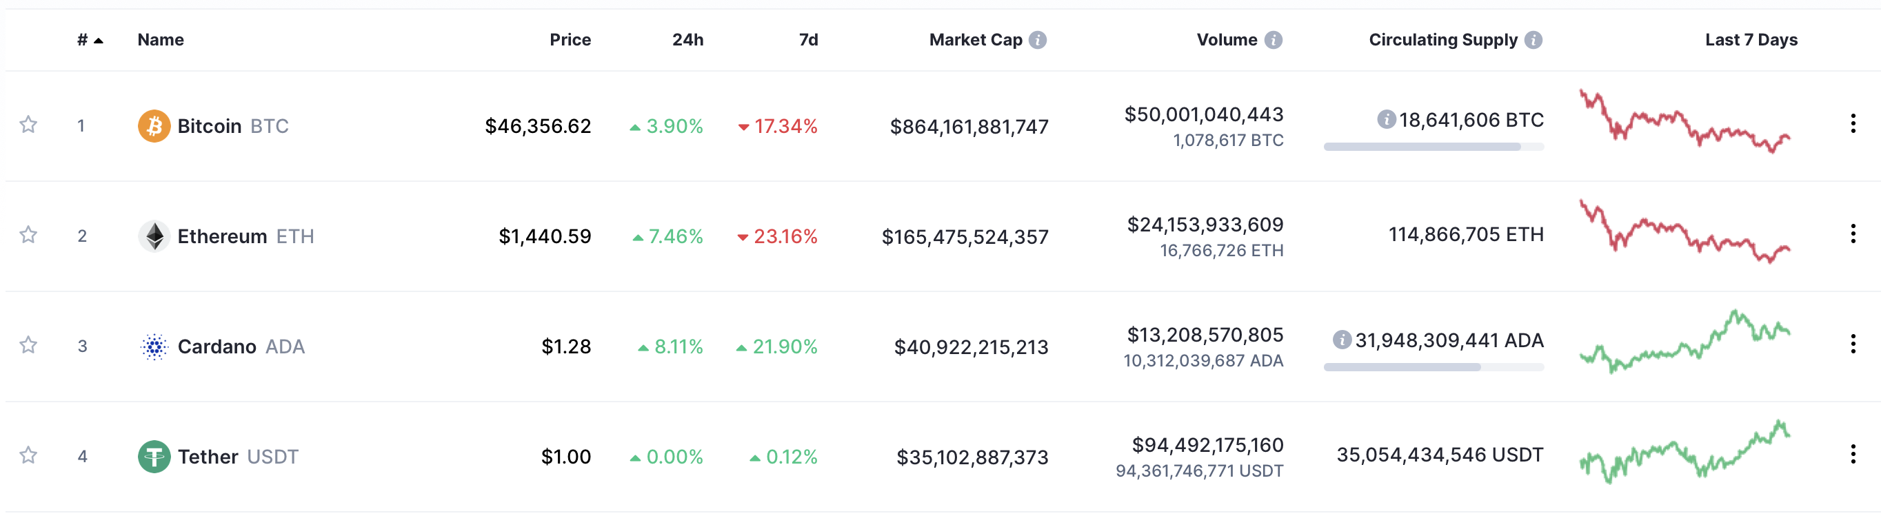Click the Tether logo icon

pos(154,457)
